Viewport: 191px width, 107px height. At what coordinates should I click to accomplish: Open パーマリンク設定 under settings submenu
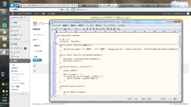pos(18,83)
